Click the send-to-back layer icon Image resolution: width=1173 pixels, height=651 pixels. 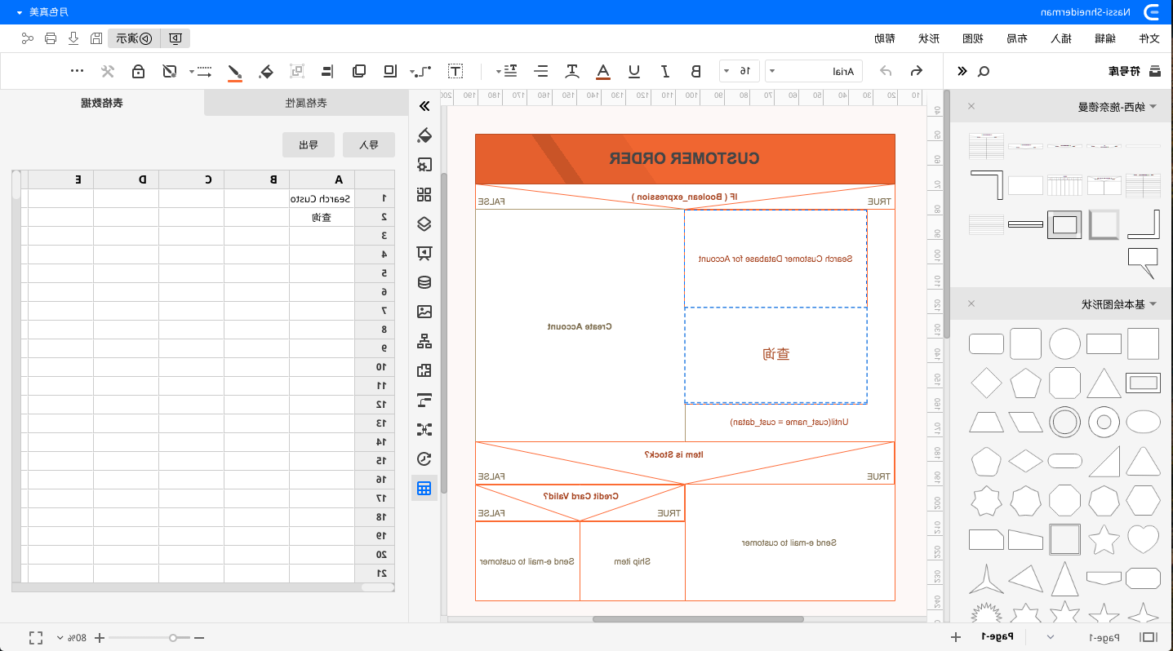[x=390, y=71]
